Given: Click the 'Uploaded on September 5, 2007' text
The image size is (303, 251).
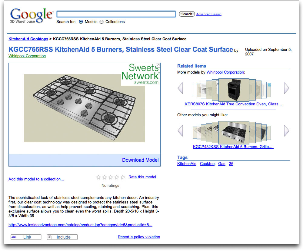Looking at the screenshot, I should click(268, 52).
